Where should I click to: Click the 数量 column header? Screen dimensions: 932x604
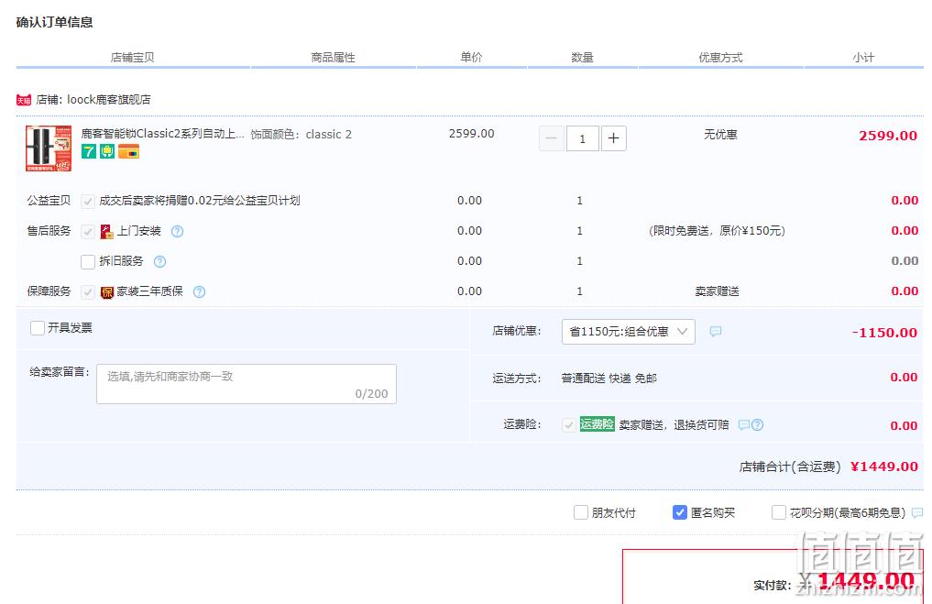tap(582, 58)
